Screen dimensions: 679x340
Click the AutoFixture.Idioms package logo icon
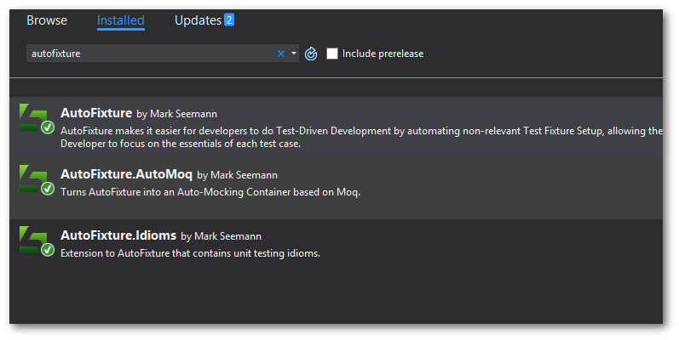[x=34, y=240]
